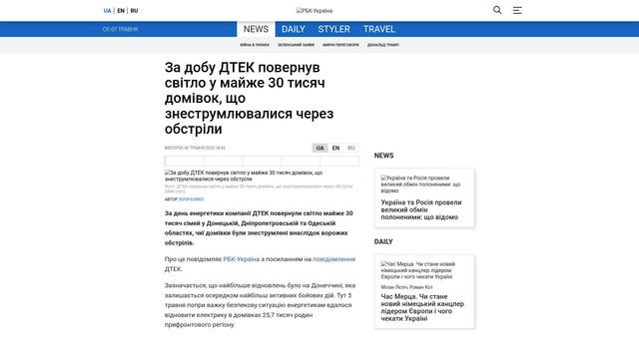The width and height of the screenshot is (639, 359).
Task: Open the NEWS tab
Action: point(256,29)
